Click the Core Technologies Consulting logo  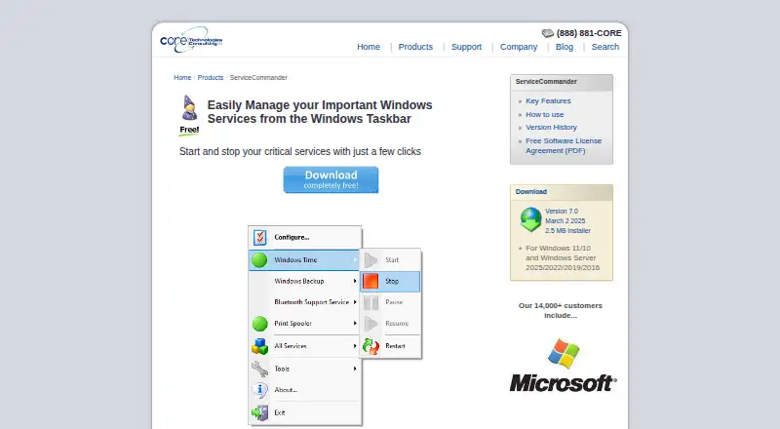191,40
